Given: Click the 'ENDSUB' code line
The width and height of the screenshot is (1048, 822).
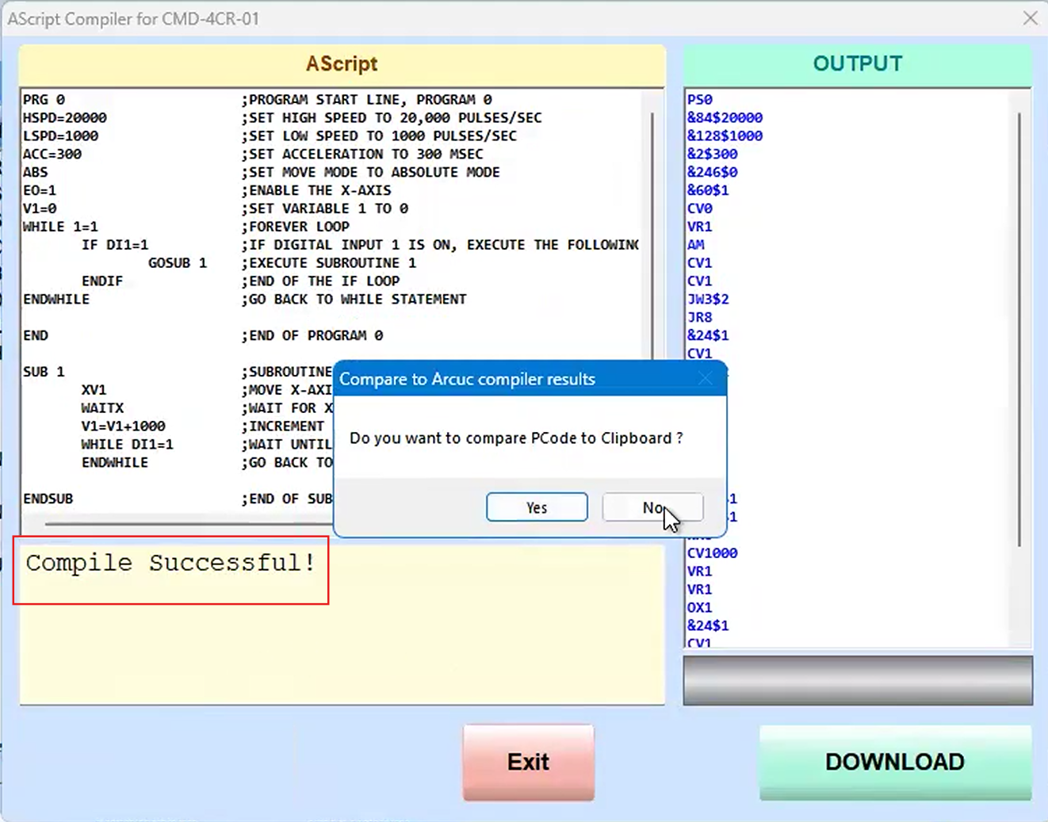Looking at the screenshot, I should 48,499.
